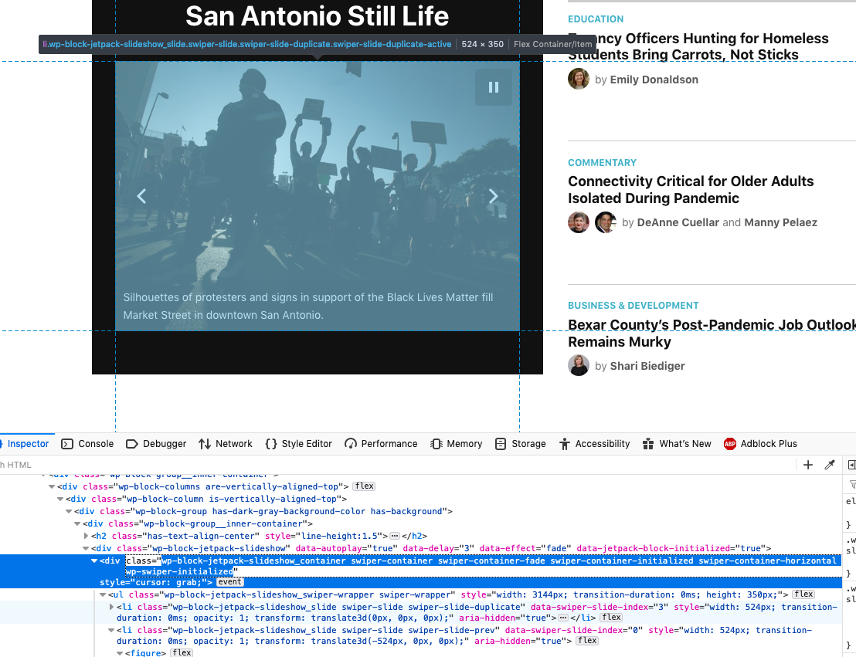Image resolution: width=856 pixels, height=657 pixels.
Task: Open the COMMENTARY category link
Action: coord(602,163)
